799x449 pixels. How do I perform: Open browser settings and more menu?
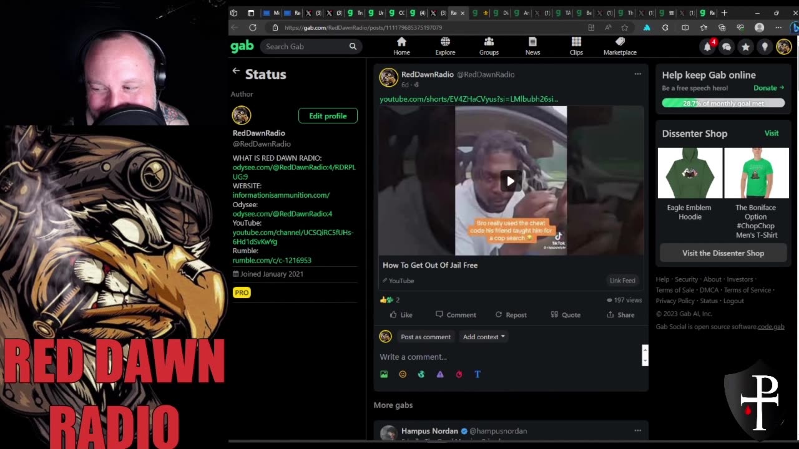pyautogui.click(x=778, y=27)
